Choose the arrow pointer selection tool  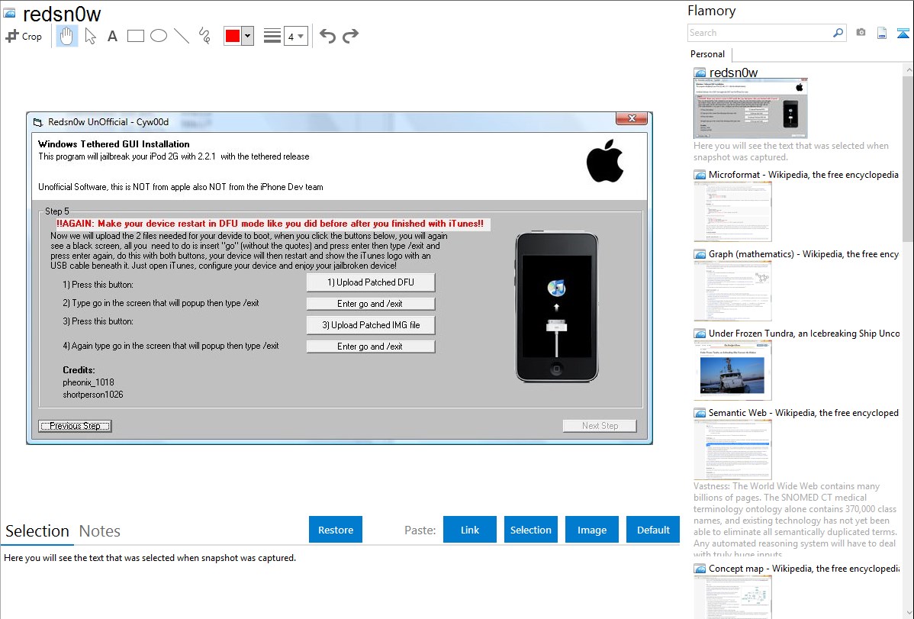pyautogui.click(x=90, y=36)
